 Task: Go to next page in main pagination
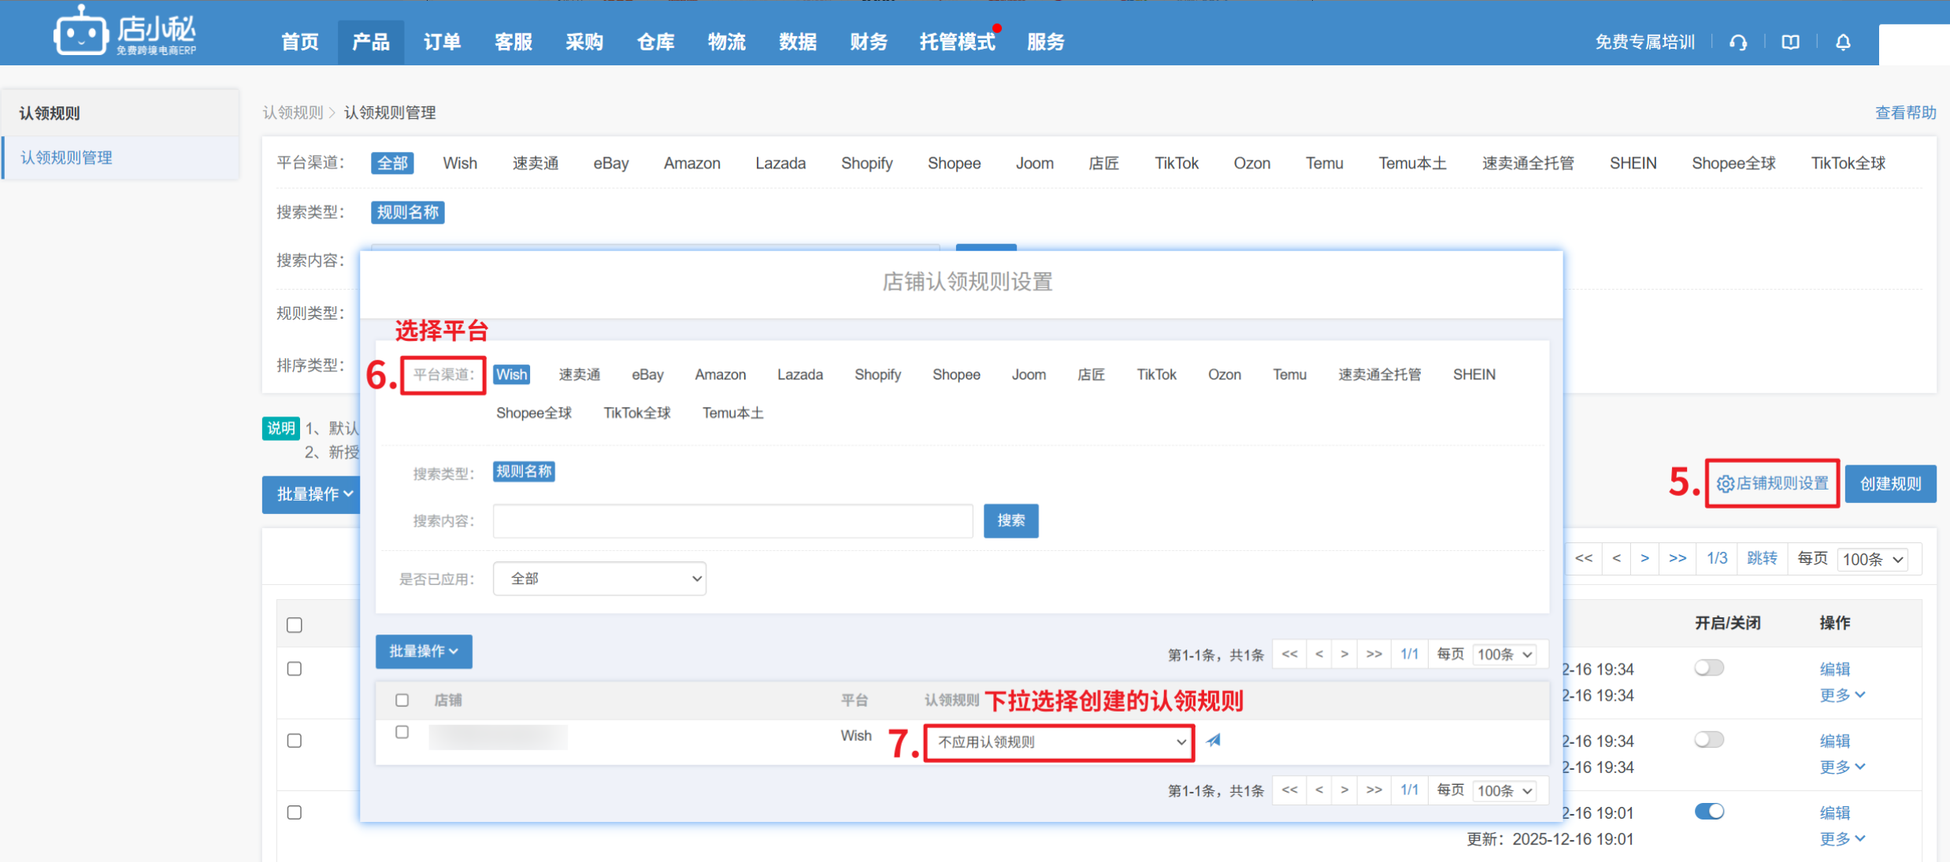pyautogui.click(x=1644, y=558)
